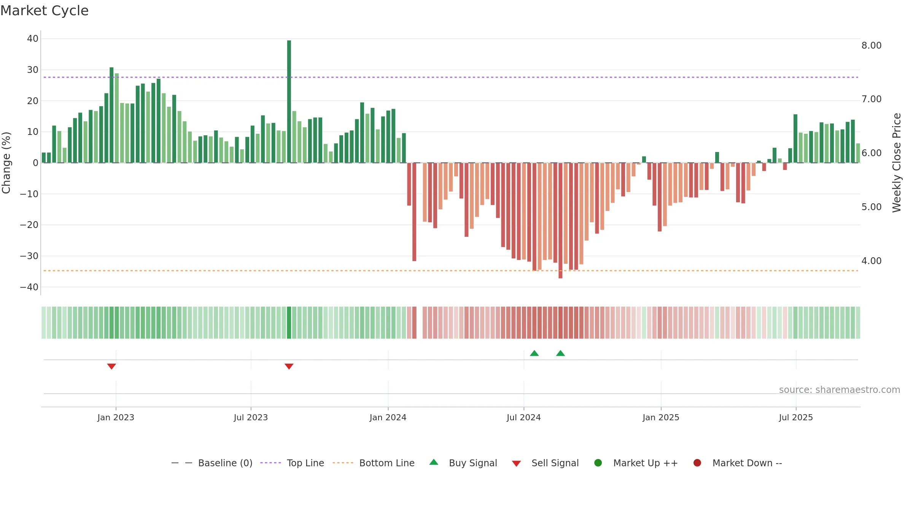
Task: Click the 6.00 tick on the right axis
Action: tap(872, 153)
